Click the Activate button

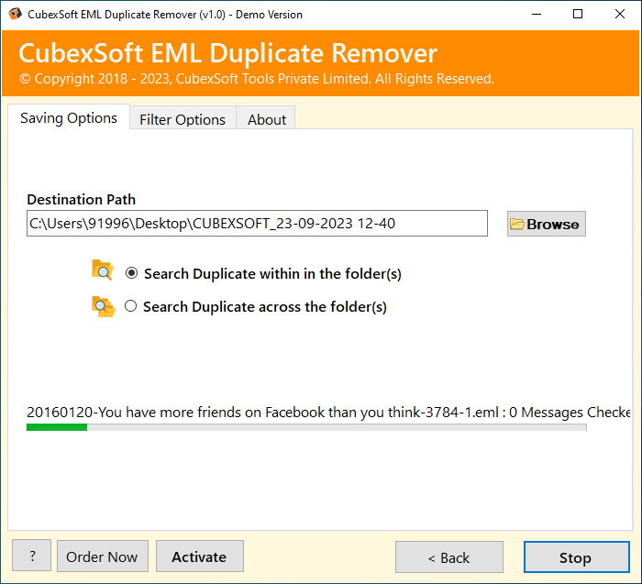pos(199,556)
